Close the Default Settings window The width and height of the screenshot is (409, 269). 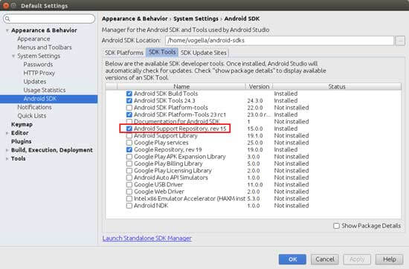pyautogui.click(x=6, y=5)
